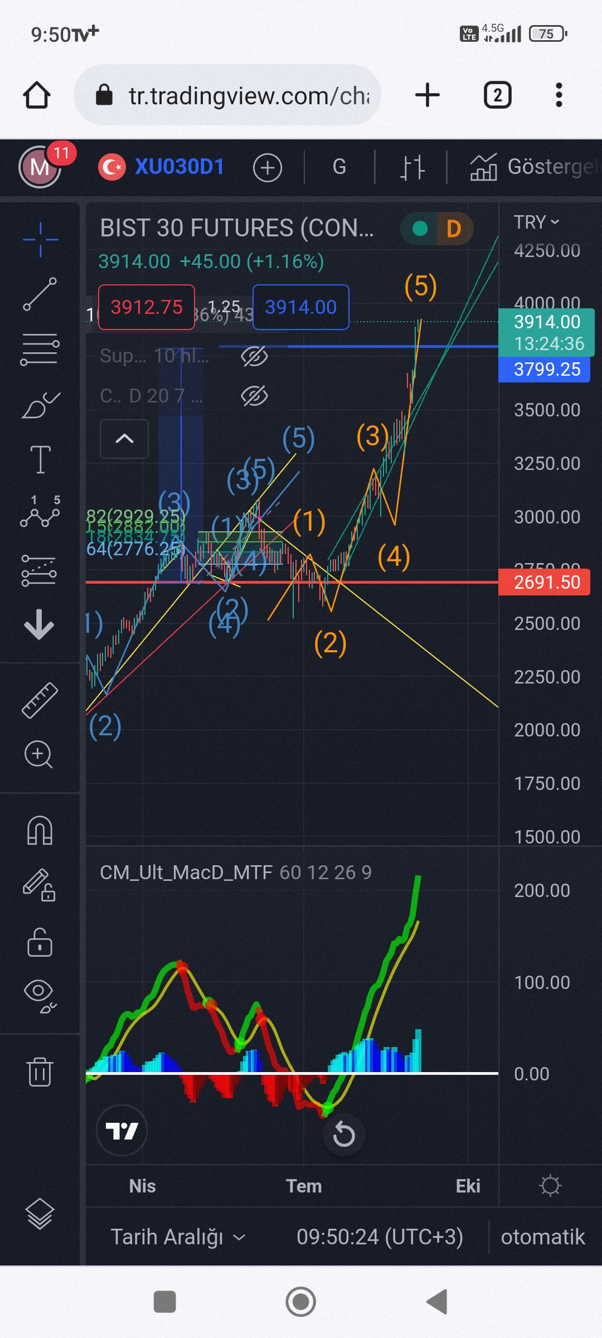Toggle the green market status indicator
The height and width of the screenshot is (1338, 602).
[x=420, y=229]
